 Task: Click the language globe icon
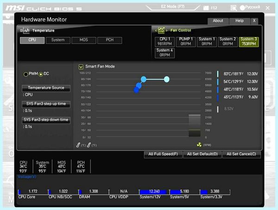point(242,7)
